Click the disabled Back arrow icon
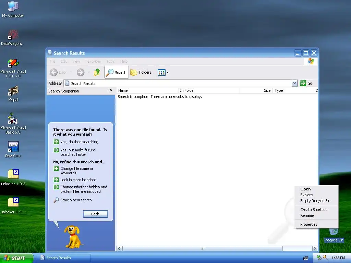This screenshot has height=263, width=351. [53, 72]
